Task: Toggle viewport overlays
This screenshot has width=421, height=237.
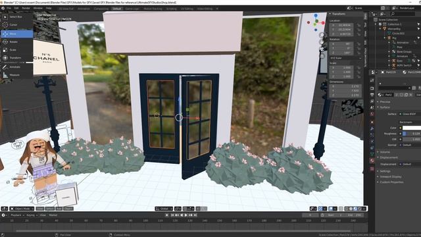Action: pyautogui.click(x=331, y=209)
